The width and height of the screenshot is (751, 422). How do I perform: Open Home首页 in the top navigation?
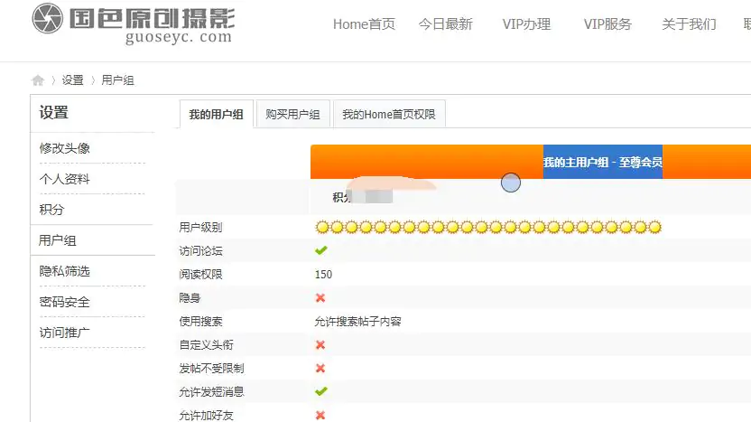364,24
